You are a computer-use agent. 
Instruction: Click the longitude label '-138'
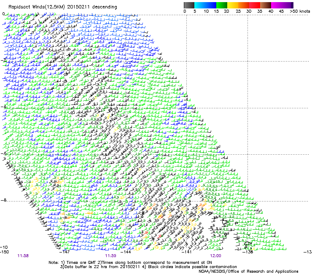coord(248,252)
